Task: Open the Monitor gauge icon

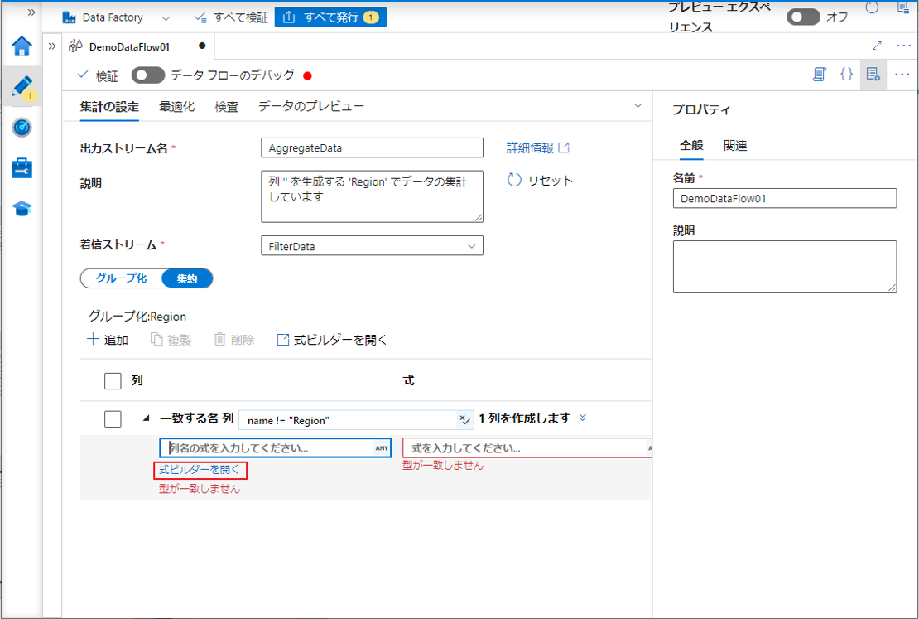Action: tap(22, 127)
